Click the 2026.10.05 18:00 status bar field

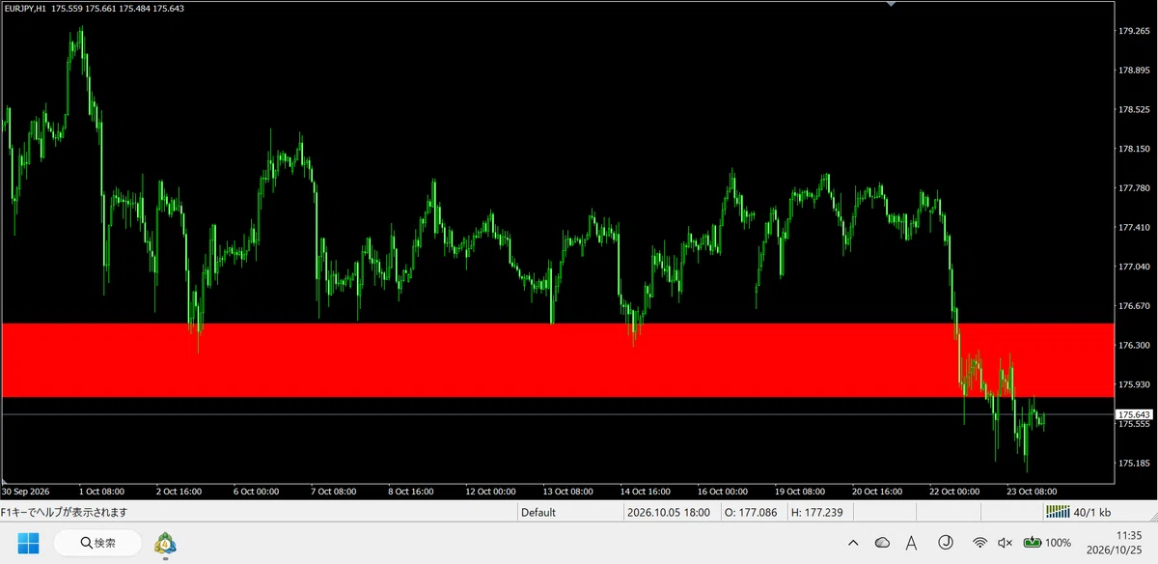click(x=668, y=513)
